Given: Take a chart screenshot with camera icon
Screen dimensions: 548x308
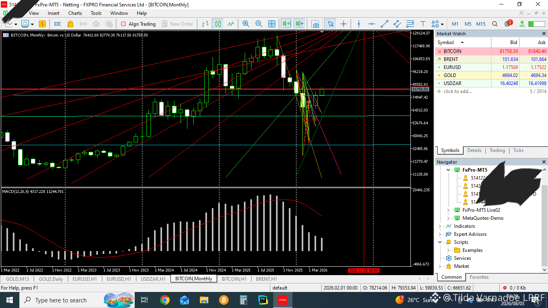Looking at the screenshot, I should 315,24.
